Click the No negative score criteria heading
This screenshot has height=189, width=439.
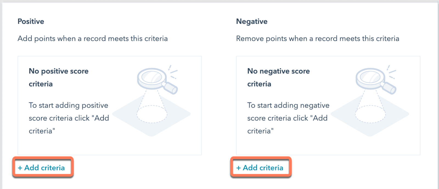(x=278, y=77)
